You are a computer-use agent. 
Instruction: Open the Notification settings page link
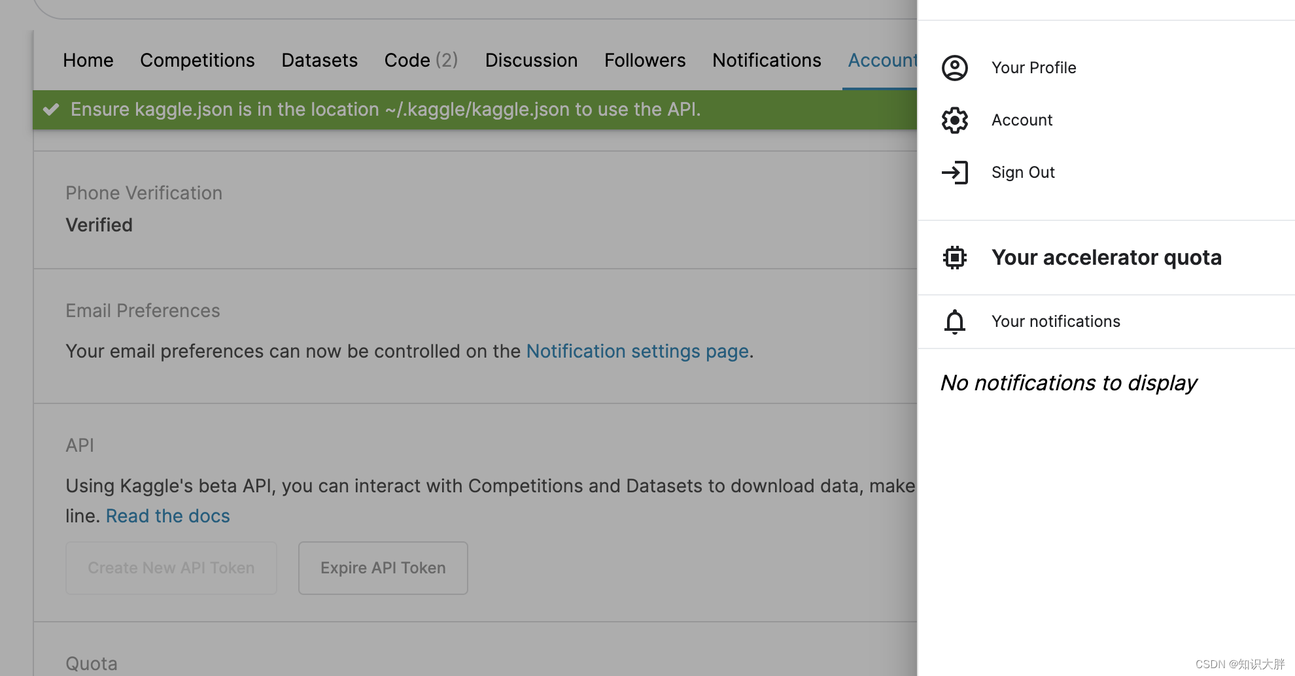click(638, 351)
